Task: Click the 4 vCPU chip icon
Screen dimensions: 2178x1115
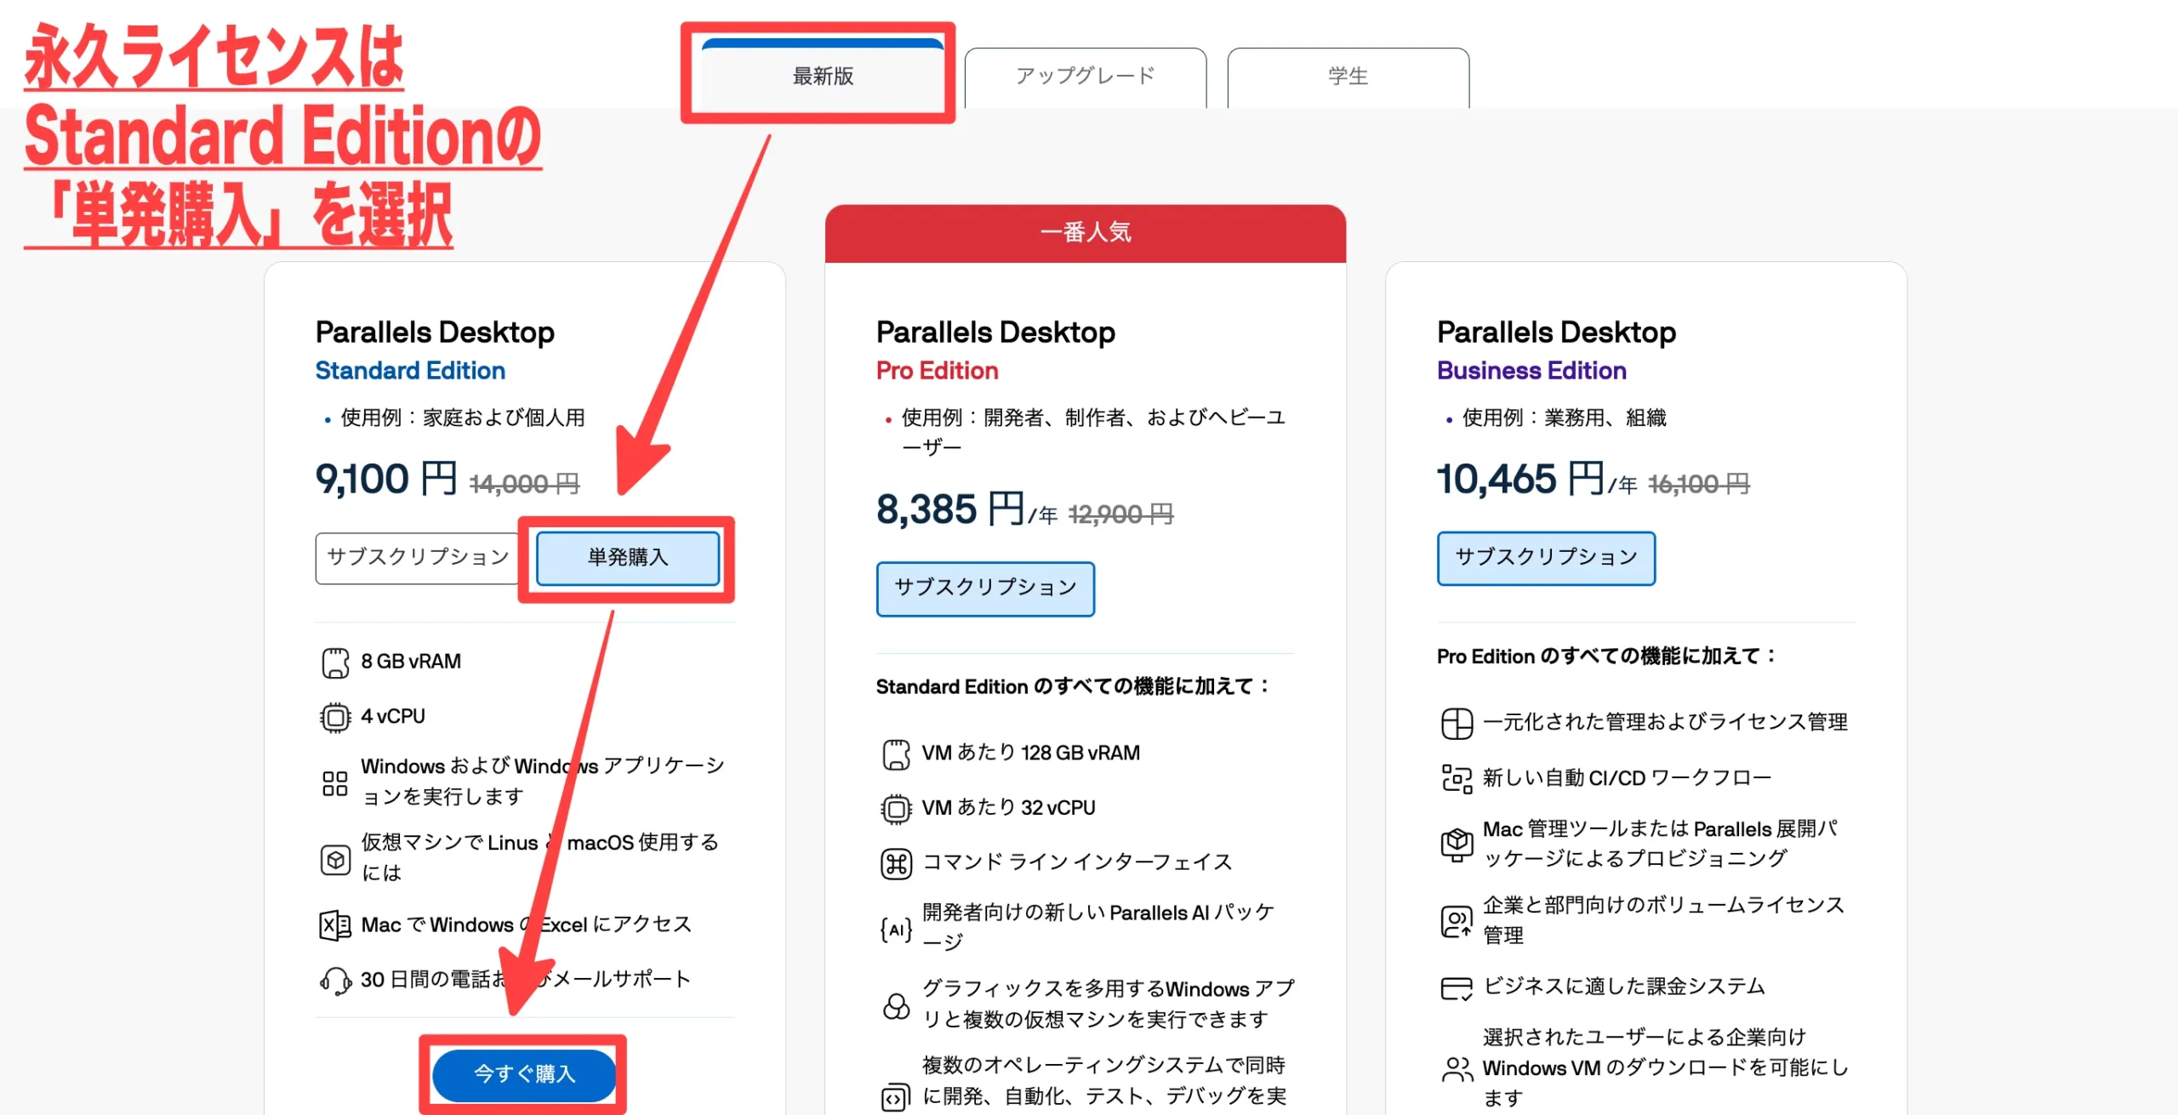Action: (x=335, y=718)
